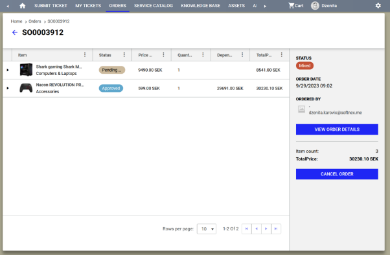Viewport: 390px width, 255px height.
Task: Go to the last page of results
Action: pyautogui.click(x=276, y=229)
